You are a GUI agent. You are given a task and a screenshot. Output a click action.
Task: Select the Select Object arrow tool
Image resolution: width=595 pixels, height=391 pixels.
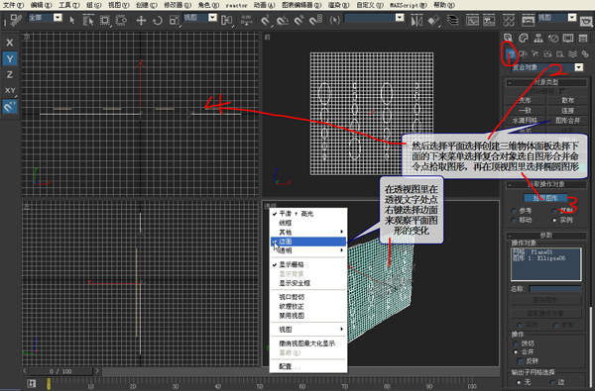coord(72,20)
